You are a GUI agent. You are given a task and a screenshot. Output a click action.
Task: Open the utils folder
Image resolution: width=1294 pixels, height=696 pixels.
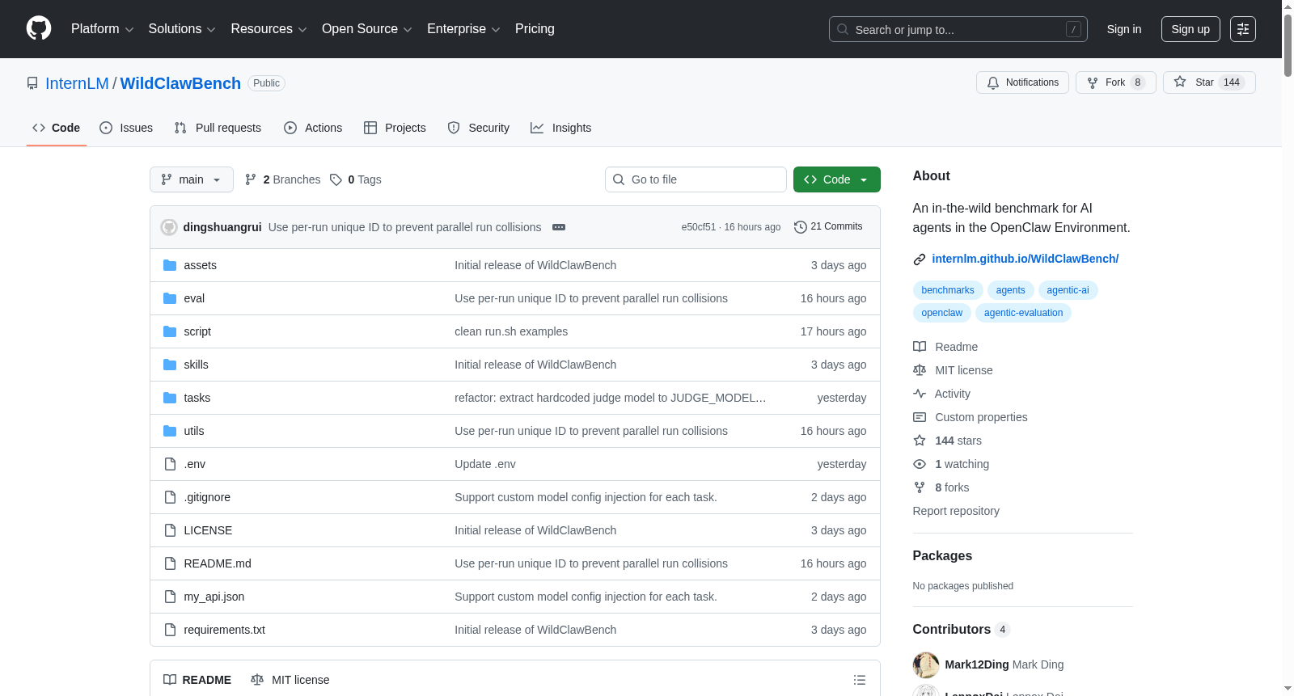click(194, 431)
